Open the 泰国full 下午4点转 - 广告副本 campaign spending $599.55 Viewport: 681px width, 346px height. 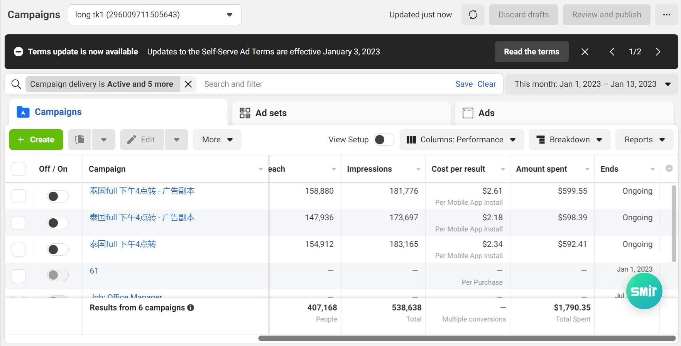(142, 191)
